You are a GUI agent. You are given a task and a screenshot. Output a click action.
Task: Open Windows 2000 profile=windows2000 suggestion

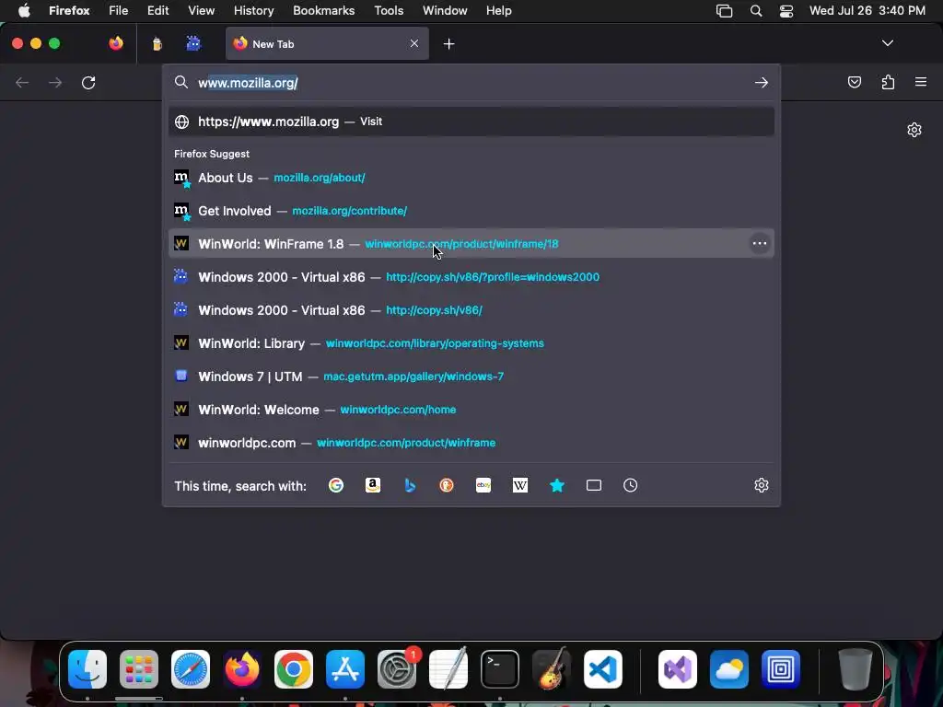pos(471,277)
